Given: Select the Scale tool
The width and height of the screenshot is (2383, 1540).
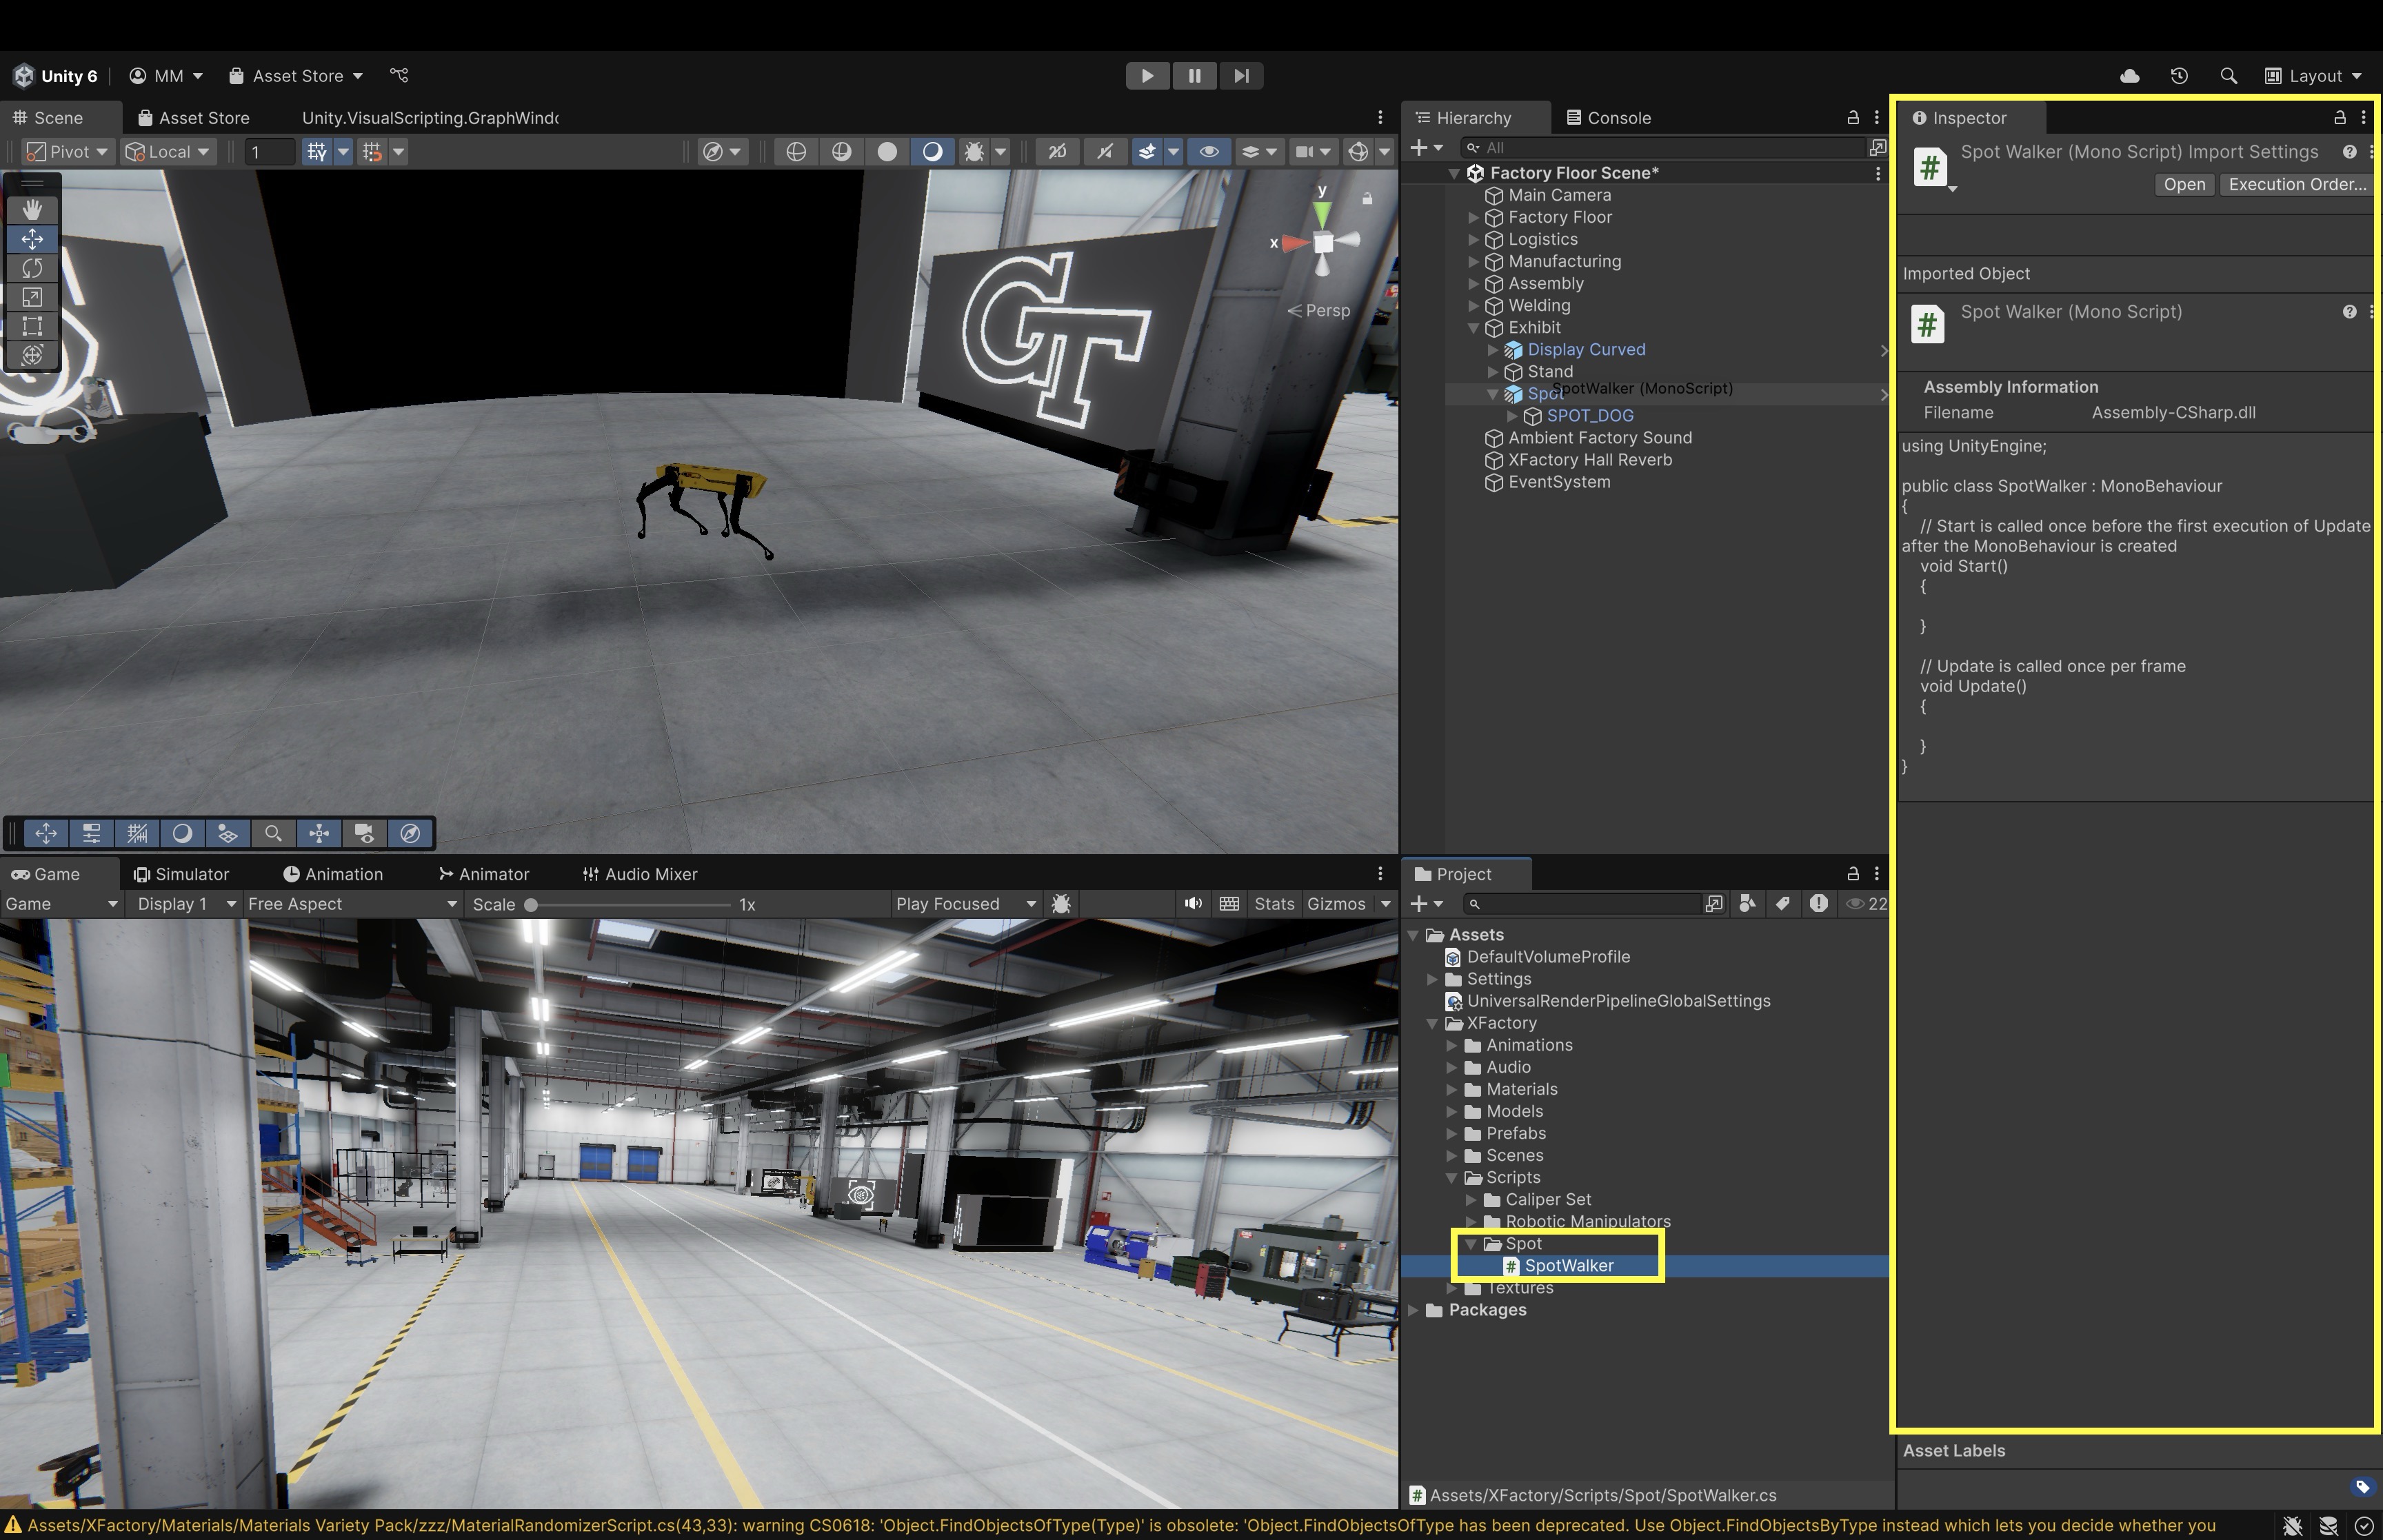Looking at the screenshot, I should pyautogui.click(x=32, y=297).
